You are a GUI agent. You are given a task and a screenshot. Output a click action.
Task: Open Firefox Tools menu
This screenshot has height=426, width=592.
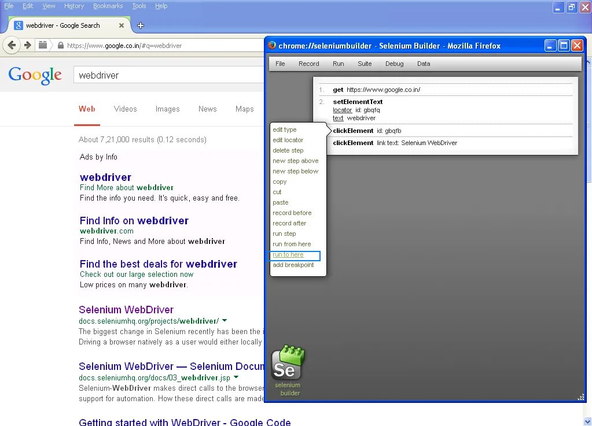coord(139,6)
